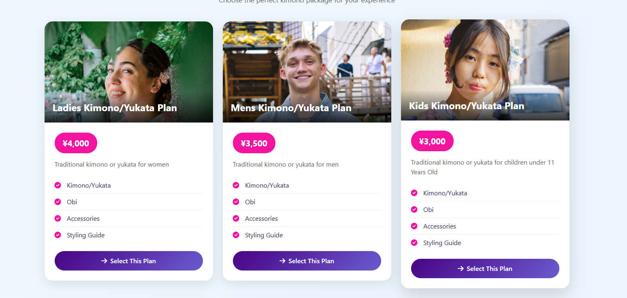Click the checkmark icon next to Ladies Obi
Viewport: 627px width, 298px height.
(58, 202)
